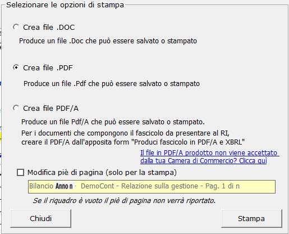
Task: Enable the Modifica piè di pagina checkbox
Action: [20, 172]
